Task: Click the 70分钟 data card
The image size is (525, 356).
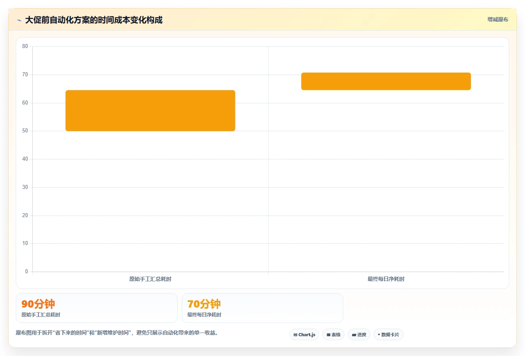Action: point(262,308)
